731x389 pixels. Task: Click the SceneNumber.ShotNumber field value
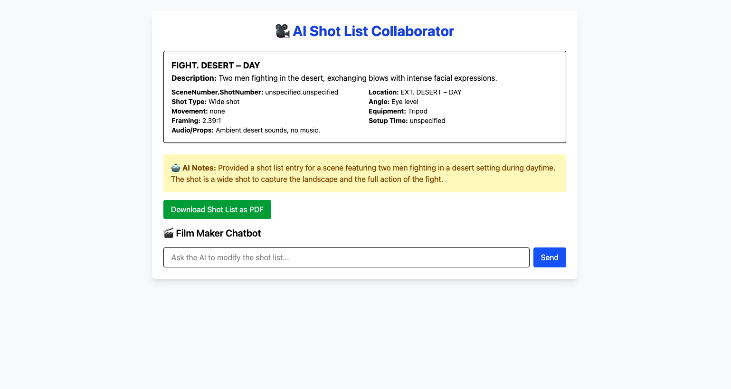302,92
